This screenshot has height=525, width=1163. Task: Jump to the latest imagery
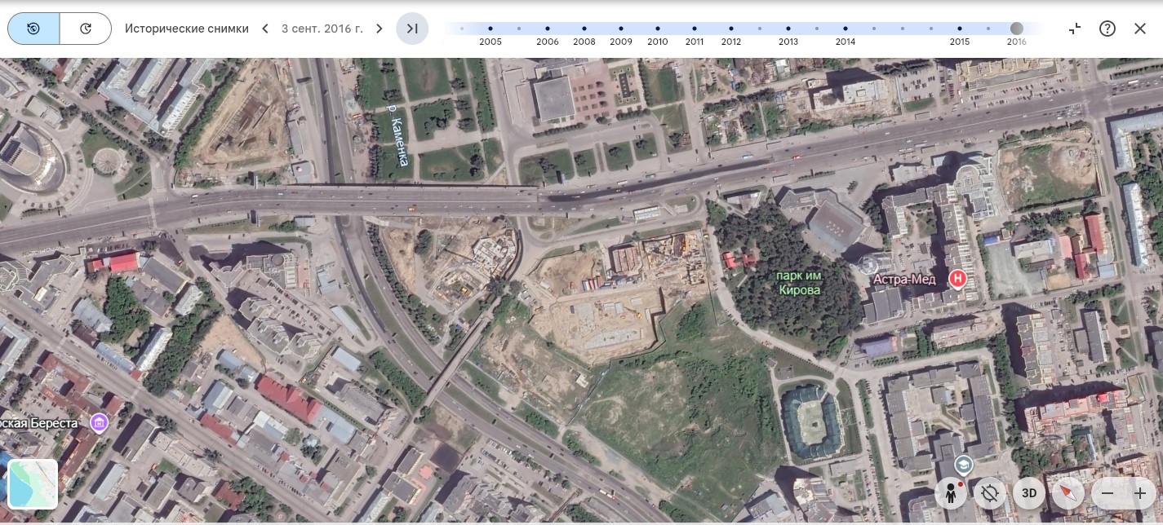412,29
